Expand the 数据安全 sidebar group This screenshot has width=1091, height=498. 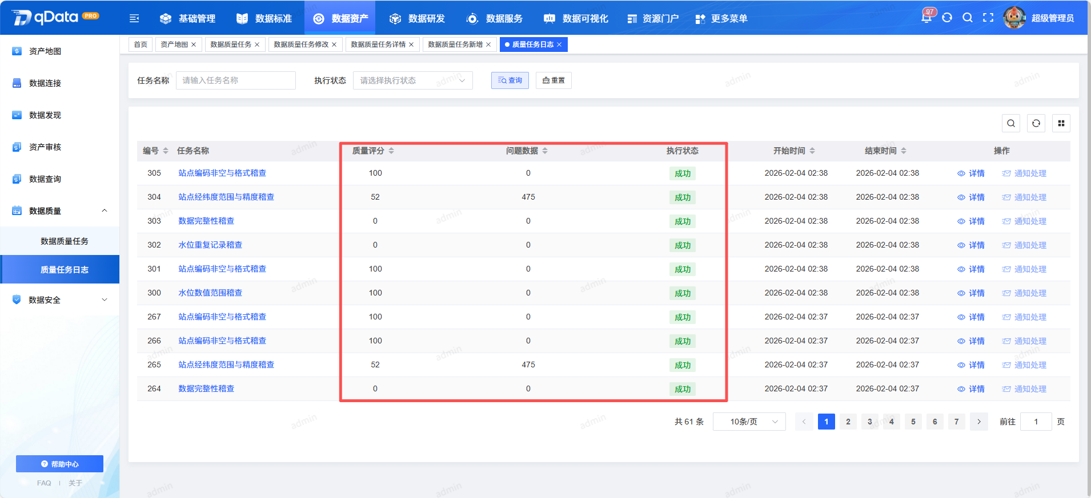click(60, 299)
